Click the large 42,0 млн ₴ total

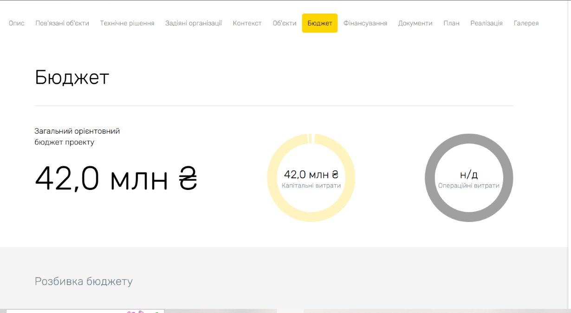(116, 179)
